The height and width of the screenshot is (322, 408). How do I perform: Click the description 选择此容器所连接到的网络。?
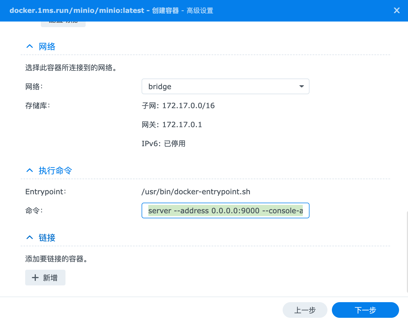click(x=71, y=68)
